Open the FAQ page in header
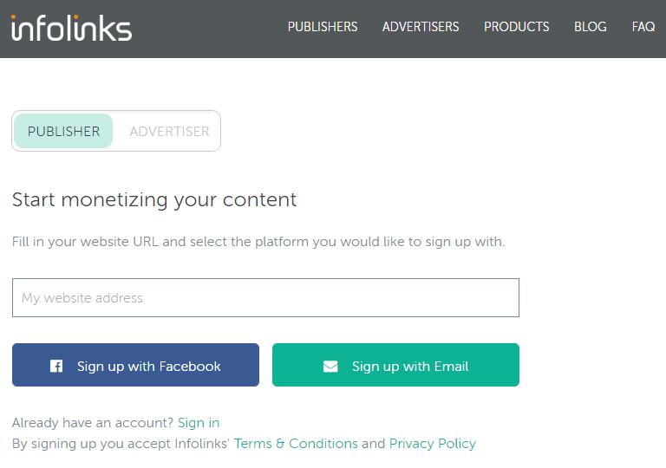This screenshot has height=468, width=666. 643,27
